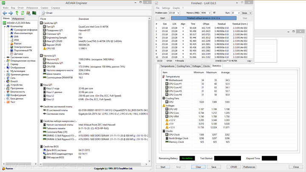Screen dimensions: 306x172
Task: Click the Forward arrow toolbar icon in AIDA64
Action: point(11,13)
